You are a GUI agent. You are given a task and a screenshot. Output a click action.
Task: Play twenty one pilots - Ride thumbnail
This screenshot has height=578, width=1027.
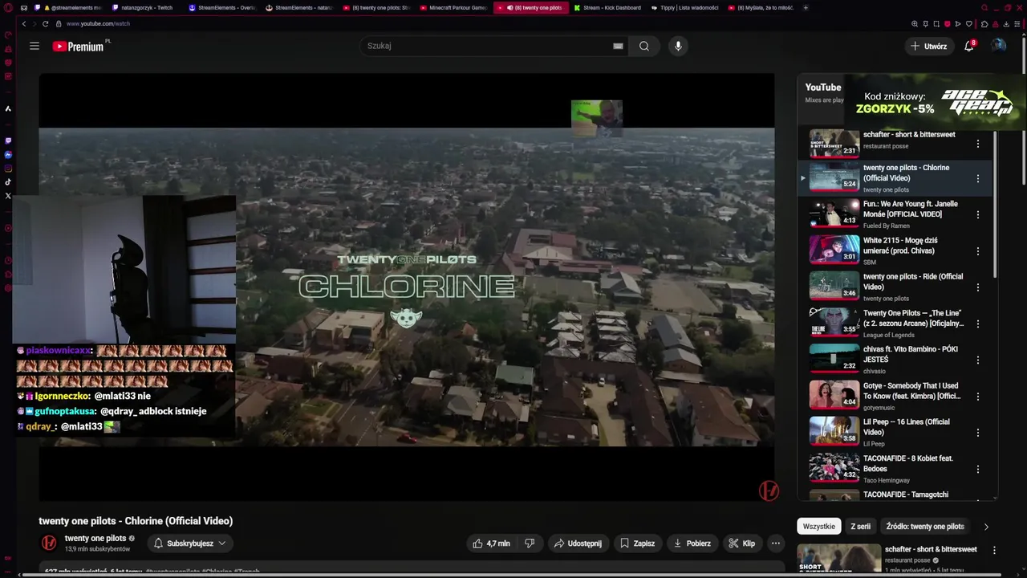click(834, 287)
